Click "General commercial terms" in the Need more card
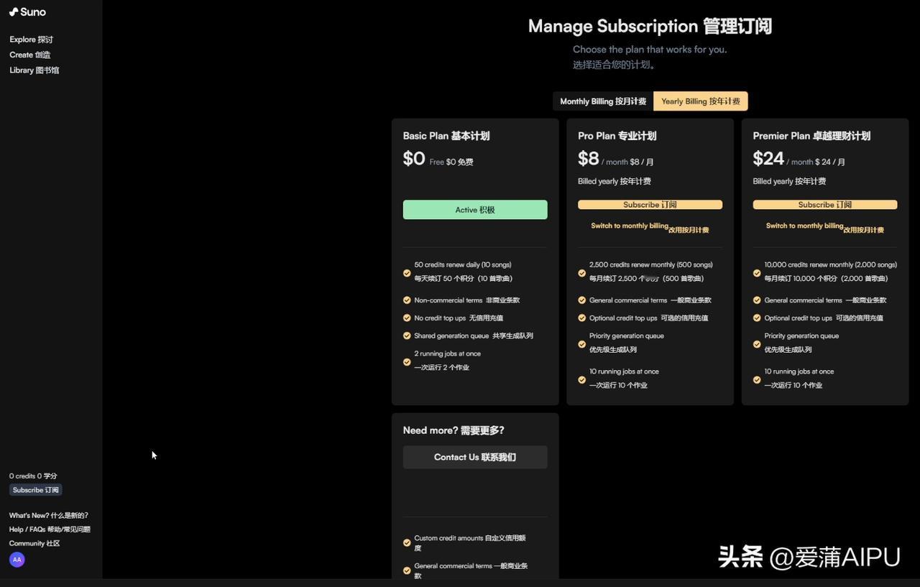Image resolution: width=920 pixels, height=587 pixels. (x=471, y=570)
